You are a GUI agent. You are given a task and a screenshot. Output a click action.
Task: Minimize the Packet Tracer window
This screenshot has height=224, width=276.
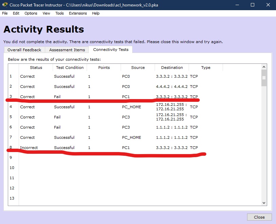click(237, 5)
